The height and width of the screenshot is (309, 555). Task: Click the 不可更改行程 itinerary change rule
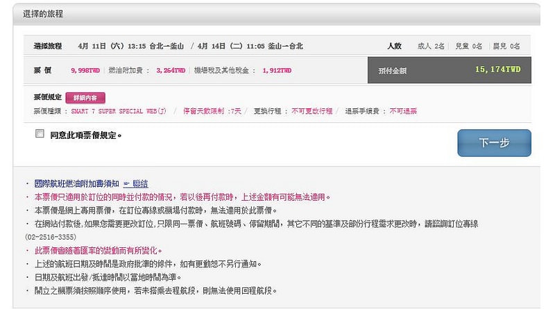[x=311, y=111]
